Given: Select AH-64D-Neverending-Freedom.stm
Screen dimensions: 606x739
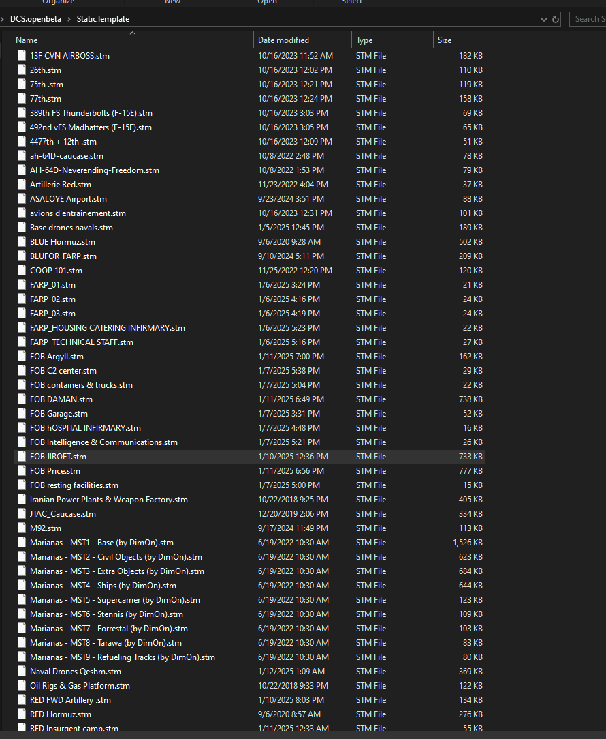Looking at the screenshot, I should pyautogui.click(x=95, y=170).
